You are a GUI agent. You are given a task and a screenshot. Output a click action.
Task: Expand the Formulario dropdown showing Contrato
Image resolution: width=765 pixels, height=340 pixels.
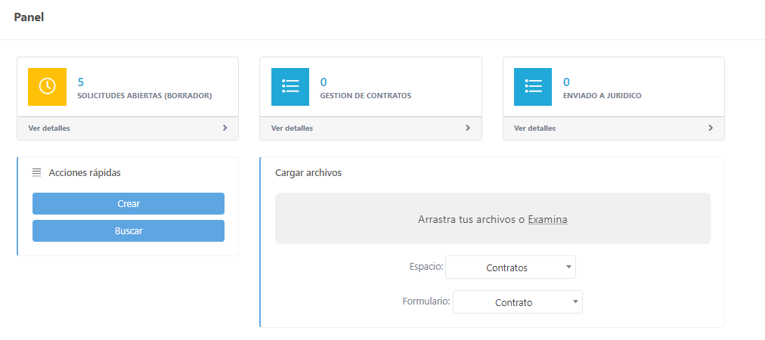(517, 302)
